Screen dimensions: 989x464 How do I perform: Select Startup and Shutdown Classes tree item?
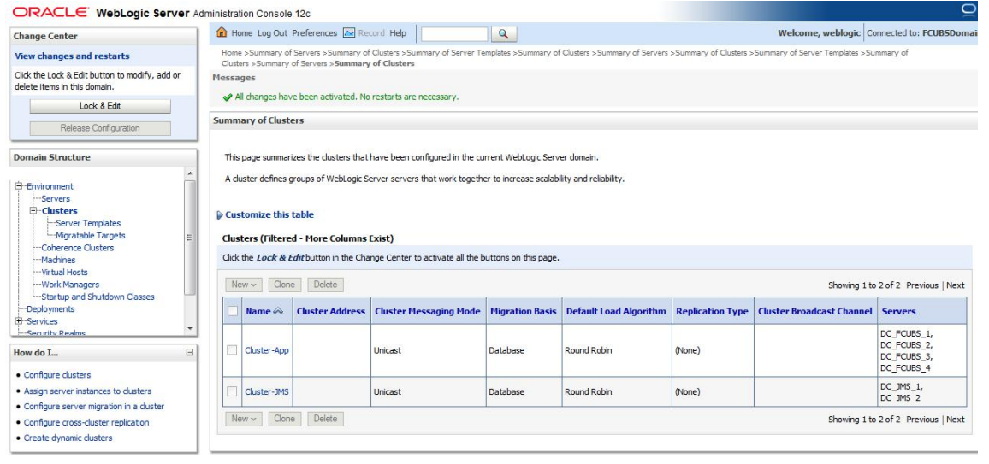click(x=98, y=297)
